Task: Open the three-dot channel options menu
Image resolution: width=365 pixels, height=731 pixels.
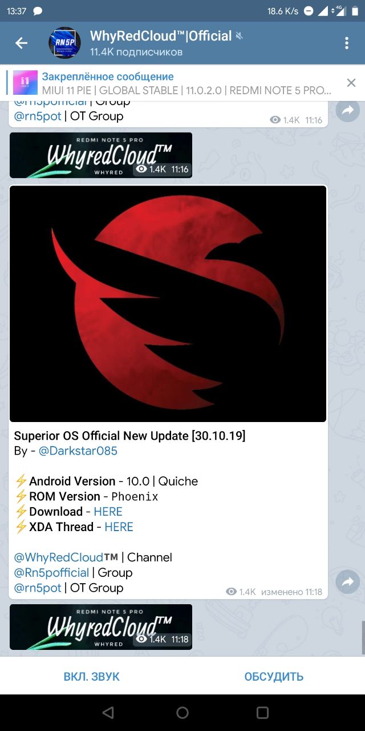Action: pyautogui.click(x=347, y=43)
